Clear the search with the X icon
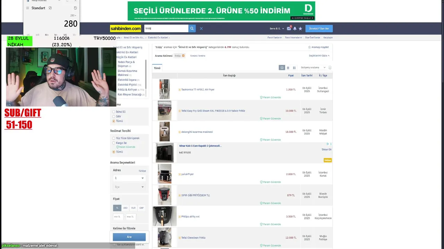This screenshot has height=249, width=444. [201, 29]
